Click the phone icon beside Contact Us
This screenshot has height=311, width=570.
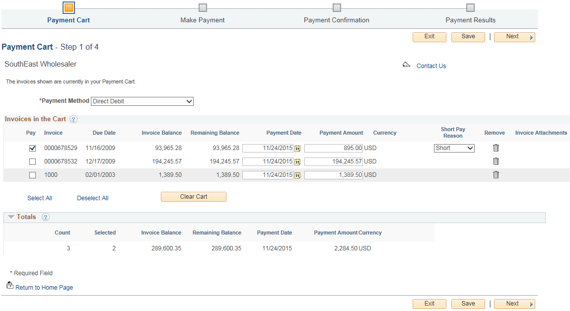tap(406, 64)
